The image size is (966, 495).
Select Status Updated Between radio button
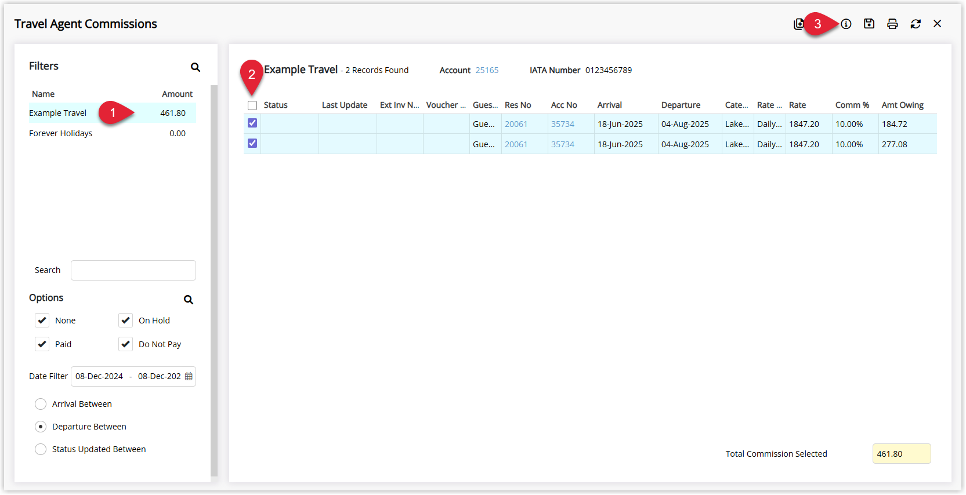pos(41,449)
